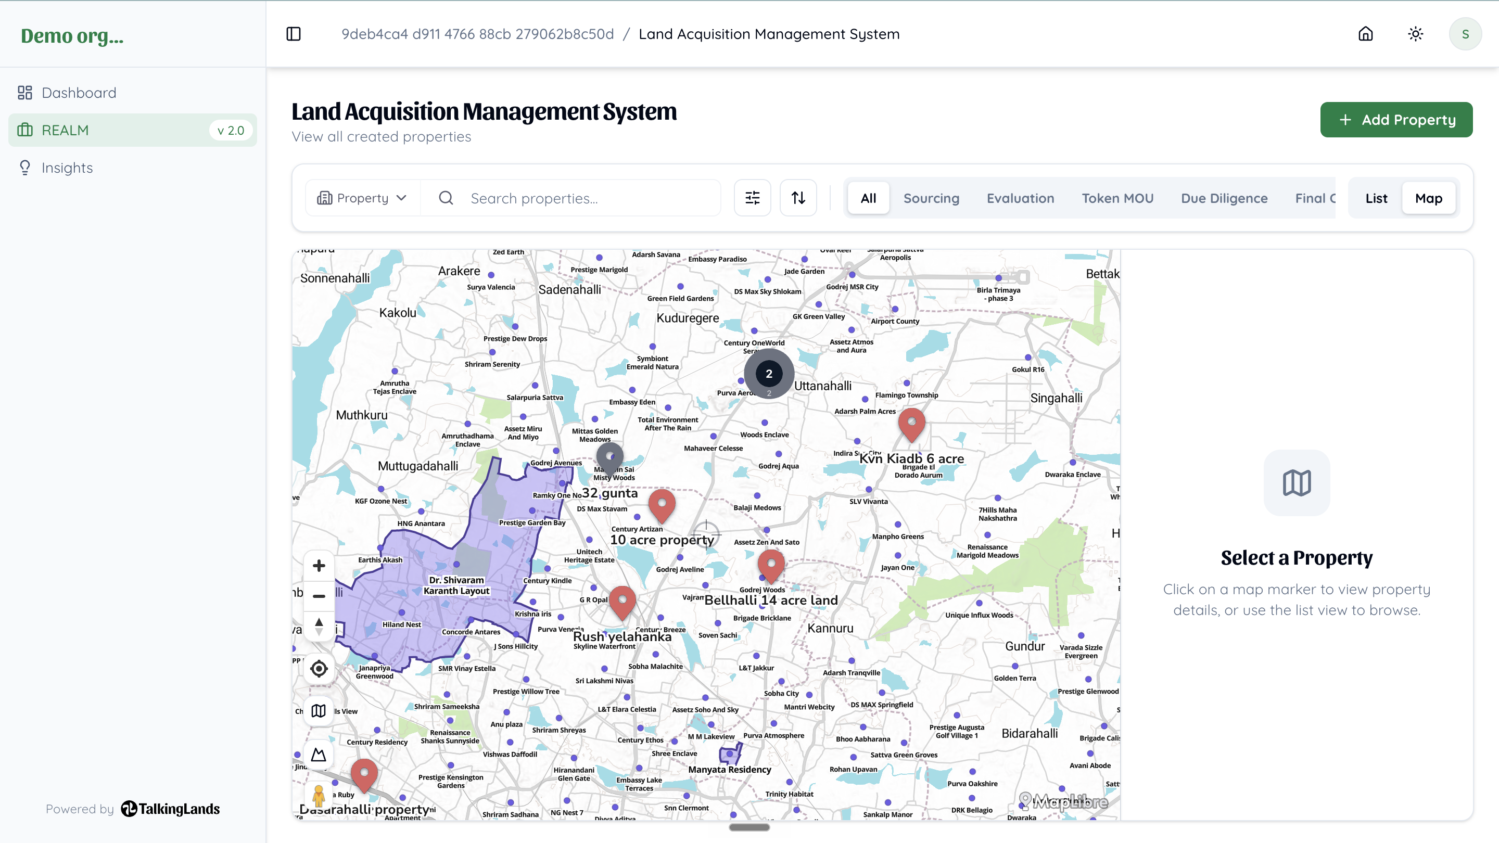The image size is (1499, 843).
Task: Select the All stage tab
Action: [868, 198]
